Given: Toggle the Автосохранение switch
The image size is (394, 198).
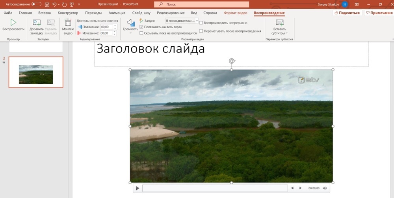Looking at the screenshot, I should pyautogui.click(x=36, y=4).
